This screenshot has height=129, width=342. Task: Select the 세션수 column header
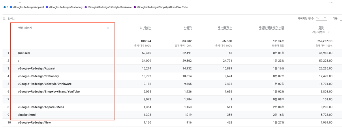147,28
